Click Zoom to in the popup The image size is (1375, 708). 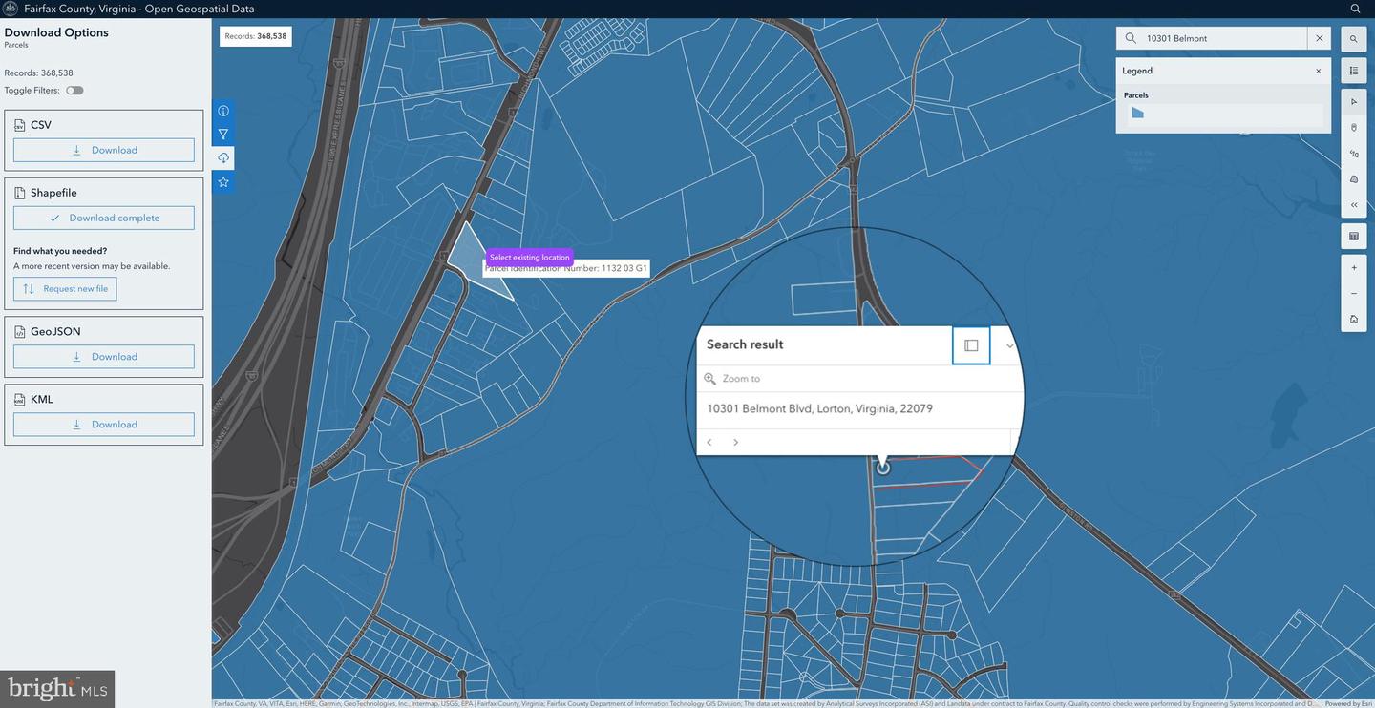click(740, 379)
